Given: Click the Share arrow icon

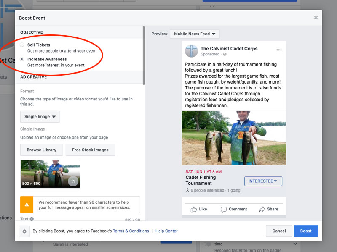Looking at the screenshot, I should pyautogui.click(x=262, y=209).
